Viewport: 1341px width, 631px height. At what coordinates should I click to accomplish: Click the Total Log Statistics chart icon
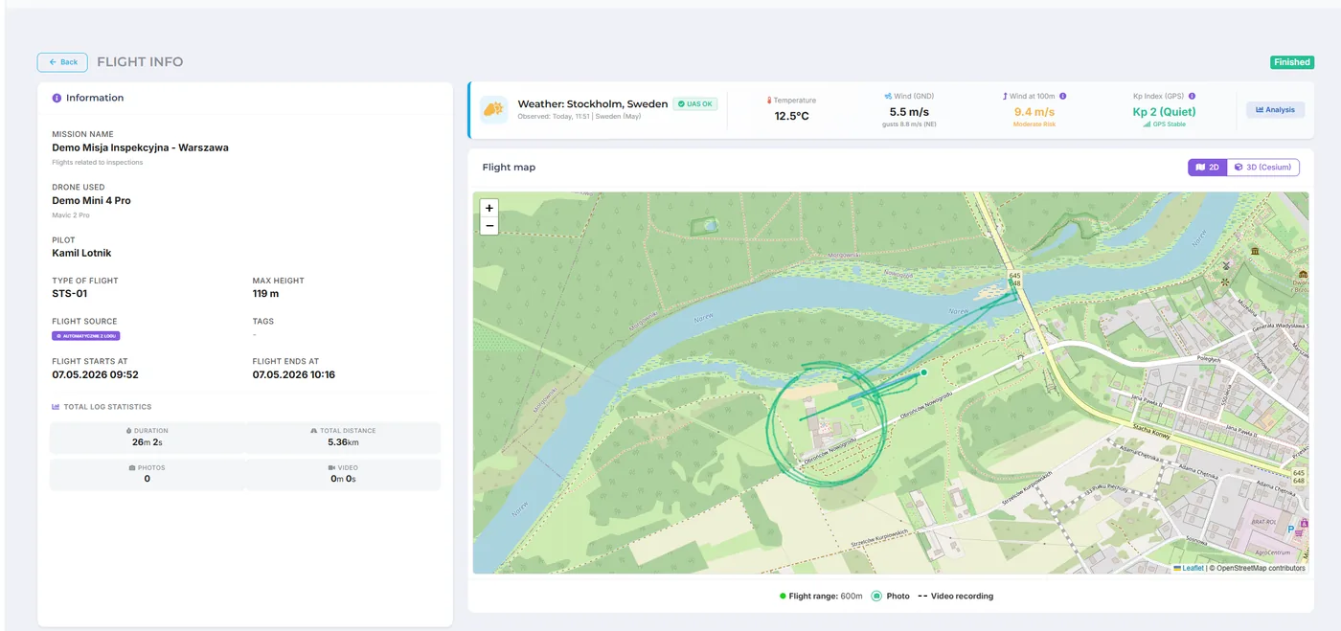pos(56,407)
